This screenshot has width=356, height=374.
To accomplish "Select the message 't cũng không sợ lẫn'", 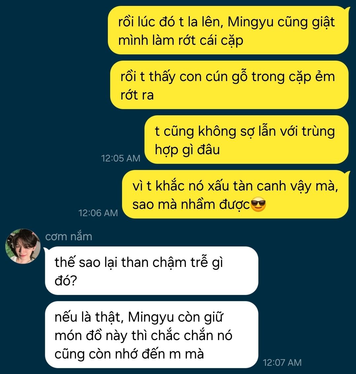I will click(246, 139).
